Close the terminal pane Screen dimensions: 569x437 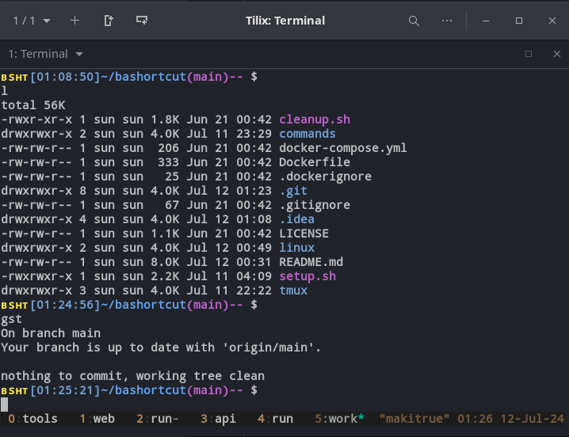point(556,54)
